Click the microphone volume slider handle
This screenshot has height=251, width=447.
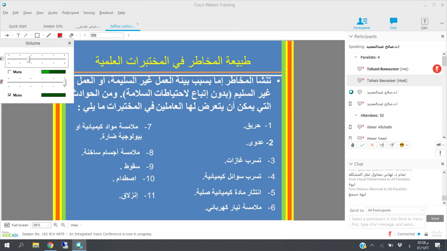tap(65, 83)
